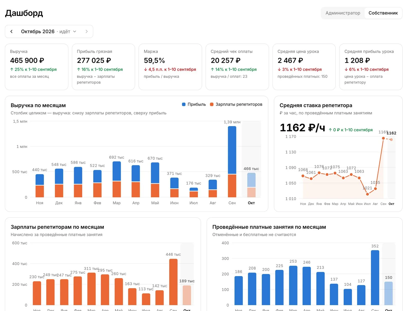Viewport: 411px width, 311px height.
Task: Click the orange Зарплаты репетиторов legend swatch
Action: (x=212, y=104)
